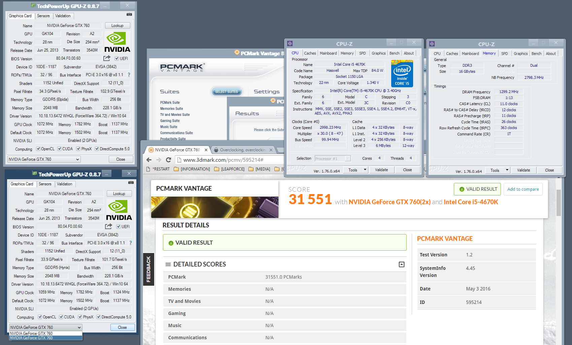Click CPU-Z app icon in left CPU-Z title bar

pos(290,43)
